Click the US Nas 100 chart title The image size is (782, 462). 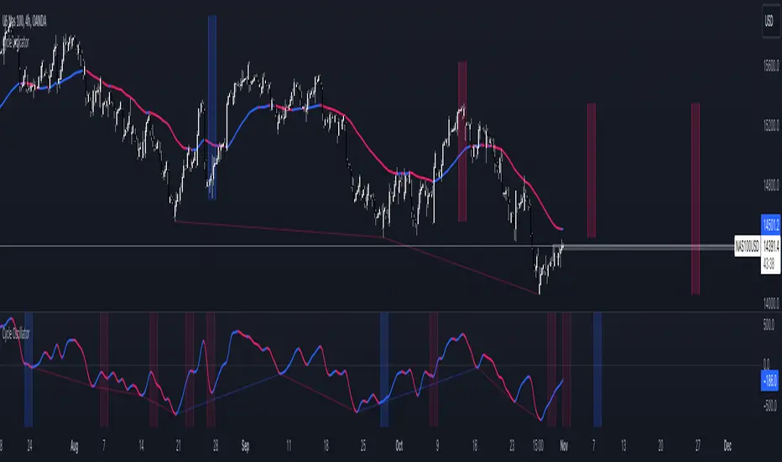[x=24, y=22]
